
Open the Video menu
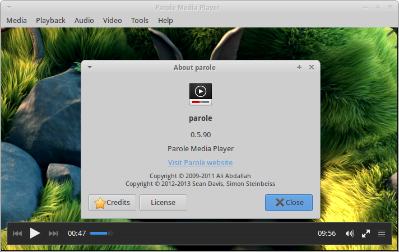tap(113, 20)
